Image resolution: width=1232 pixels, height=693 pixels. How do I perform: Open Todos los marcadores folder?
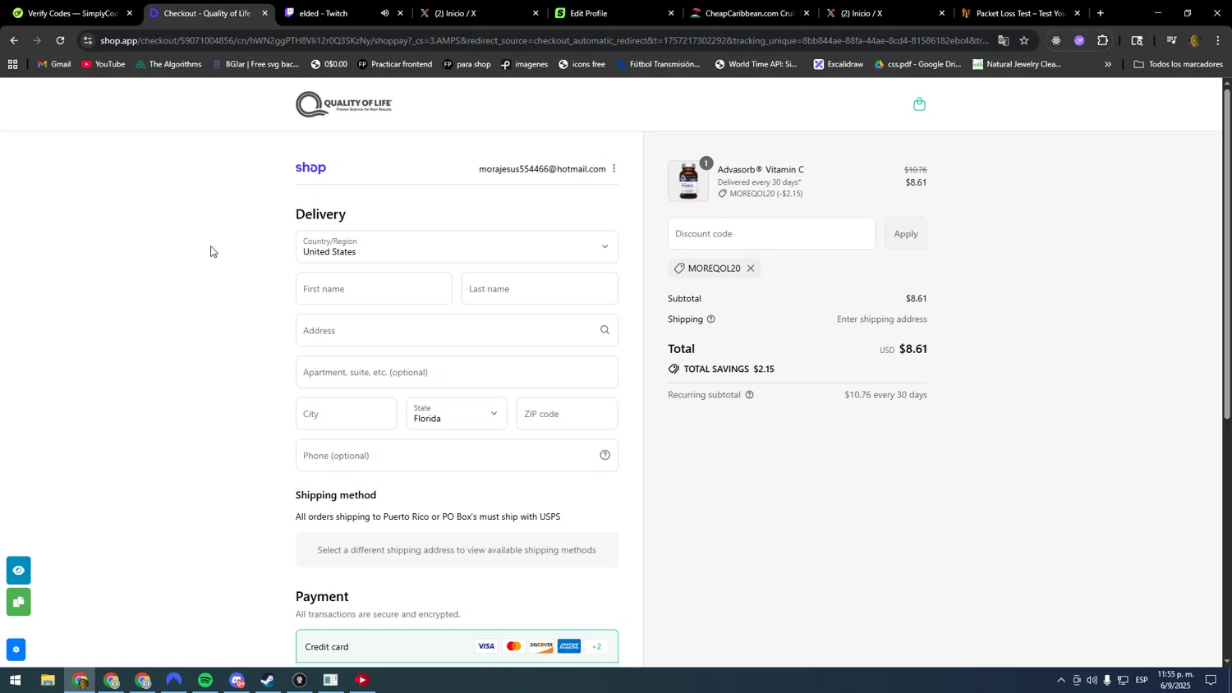(1178, 64)
